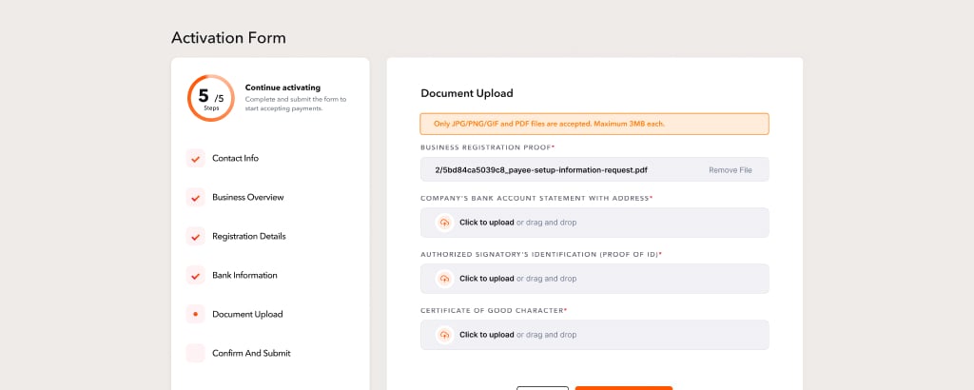Go to the Business Overview step
This screenshot has width=974, height=390.
point(248,198)
